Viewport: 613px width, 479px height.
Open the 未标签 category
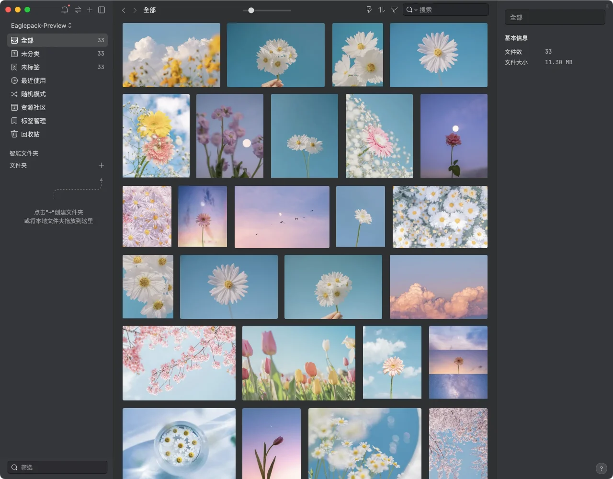coord(57,67)
